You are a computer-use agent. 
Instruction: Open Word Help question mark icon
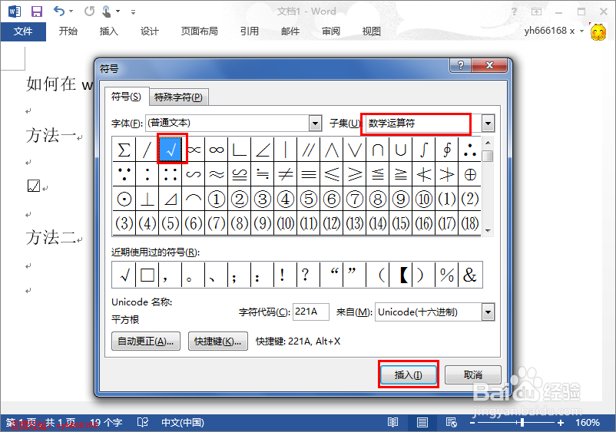[514, 12]
